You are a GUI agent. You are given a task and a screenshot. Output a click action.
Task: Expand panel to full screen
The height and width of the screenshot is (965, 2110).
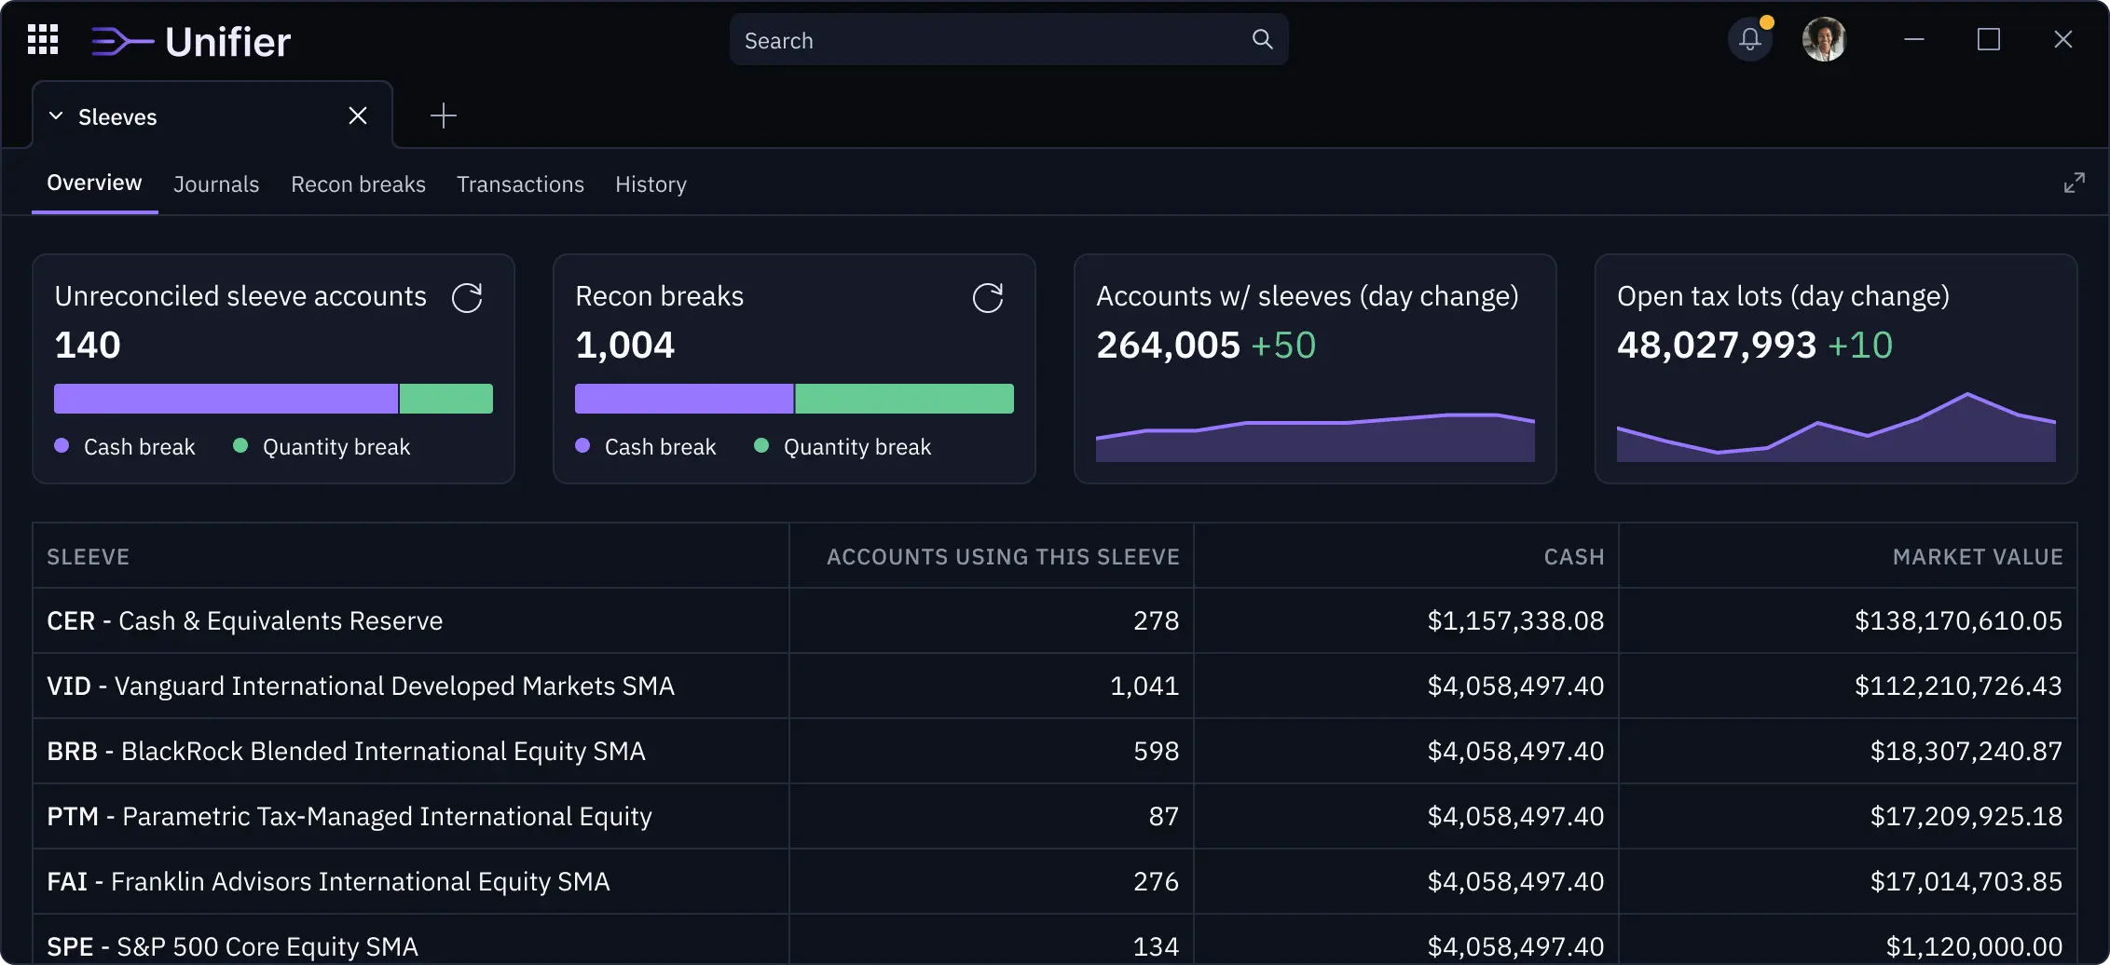point(2074,183)
